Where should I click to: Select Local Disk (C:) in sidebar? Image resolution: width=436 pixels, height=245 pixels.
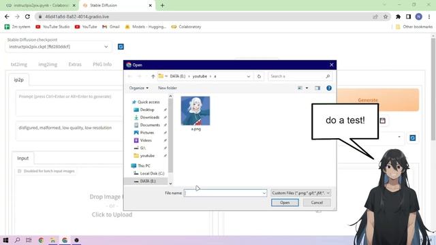click(x=149, y=174)
